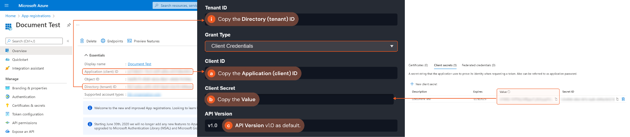The height and width of the screenshot is (137, 630).
Task: Open Certificates & secrets in sidebar
Action: pyautogui.click(x=29, y=105)
